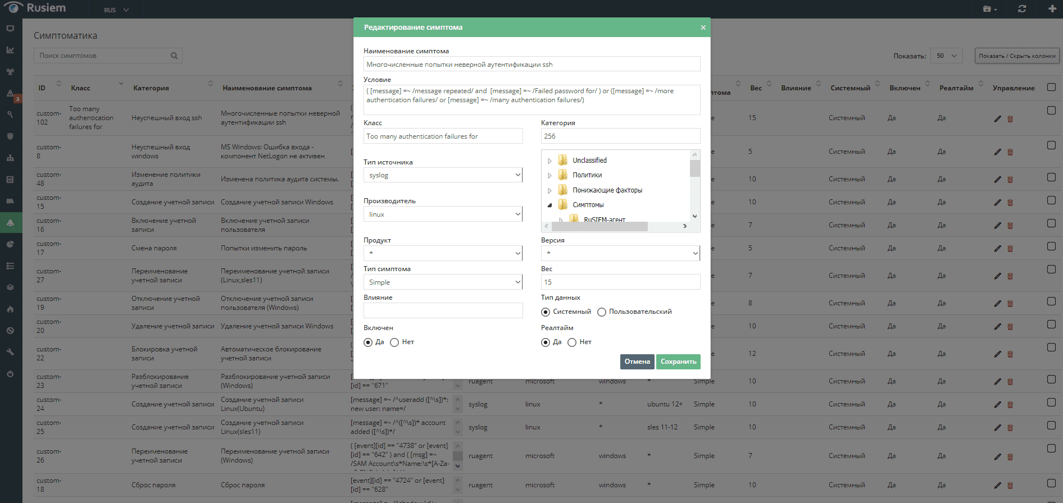Click the refresh icon in top bar
This screenshot has height=503, width=1063.
1022,9
